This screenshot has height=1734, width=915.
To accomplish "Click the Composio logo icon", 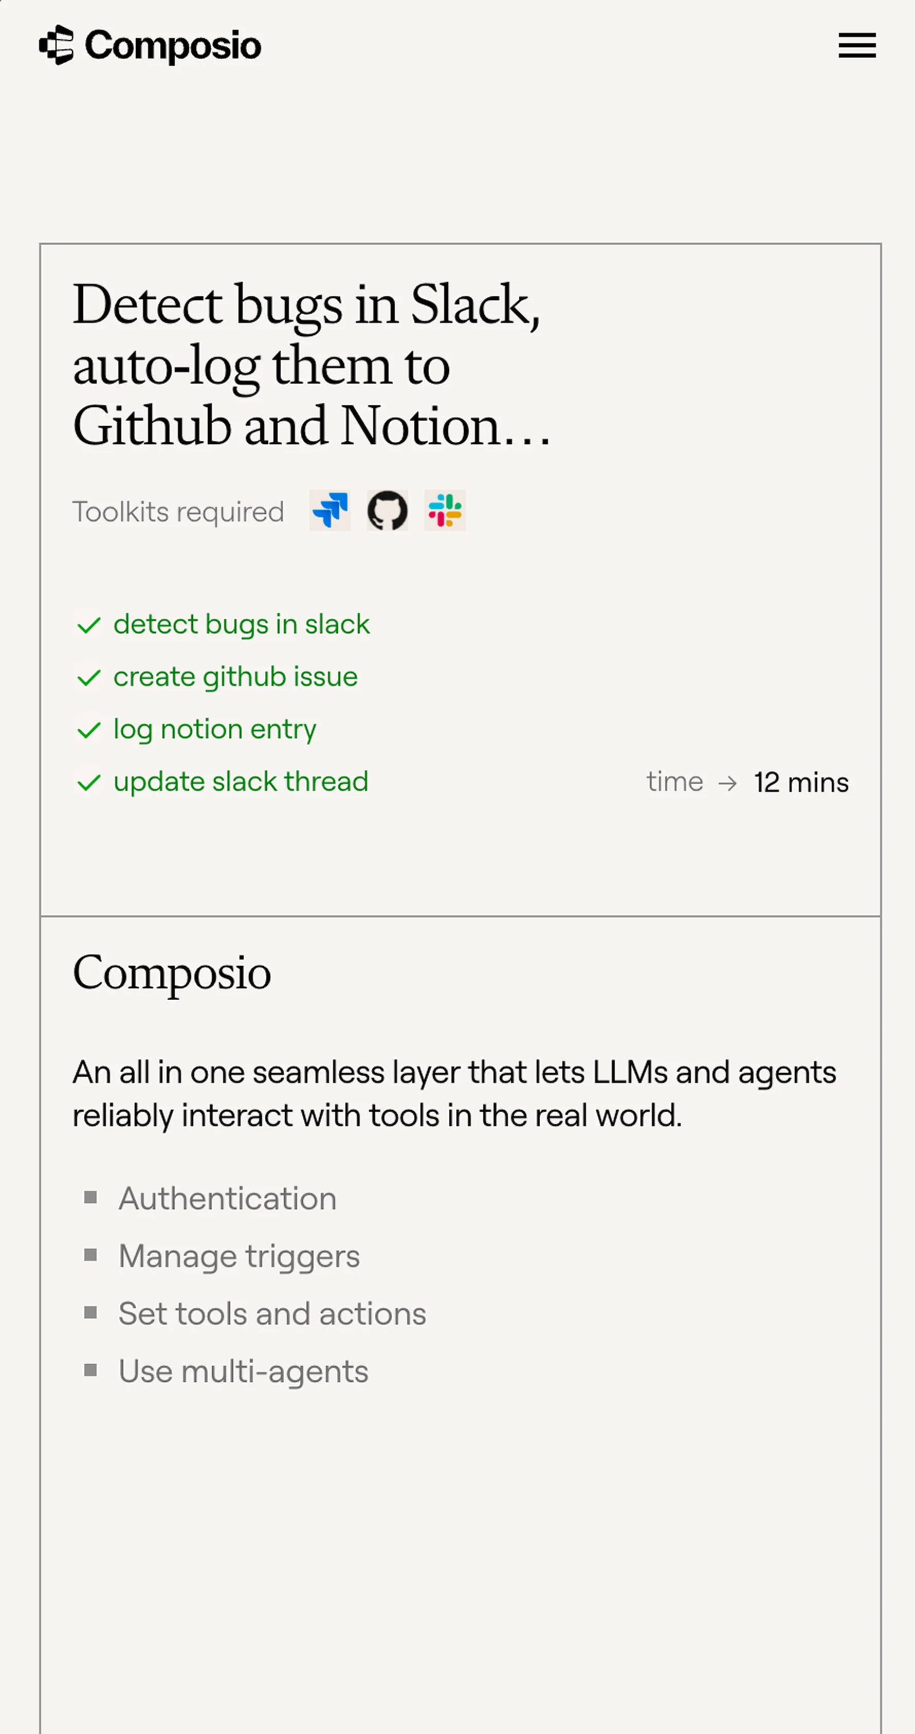I will (57, 45).
